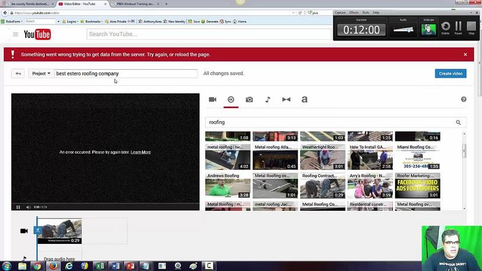Switch to P90X Workout Training tab
This screenshot has height=271, width=482.
pyautogui.click(x=135, y=4)
